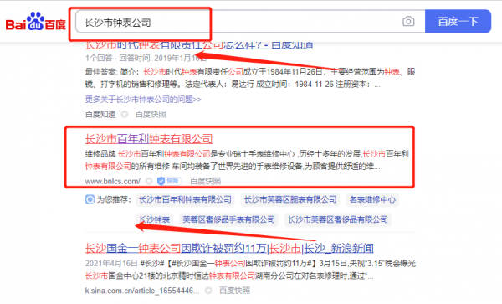Open camera image search icon
The image size is (502, 304).
tap(408, 22)
